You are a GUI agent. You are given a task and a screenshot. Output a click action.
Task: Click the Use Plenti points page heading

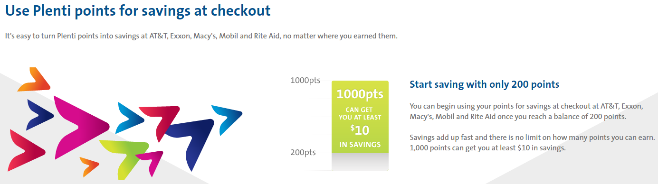pyautogui.click(x=138, y=11)
